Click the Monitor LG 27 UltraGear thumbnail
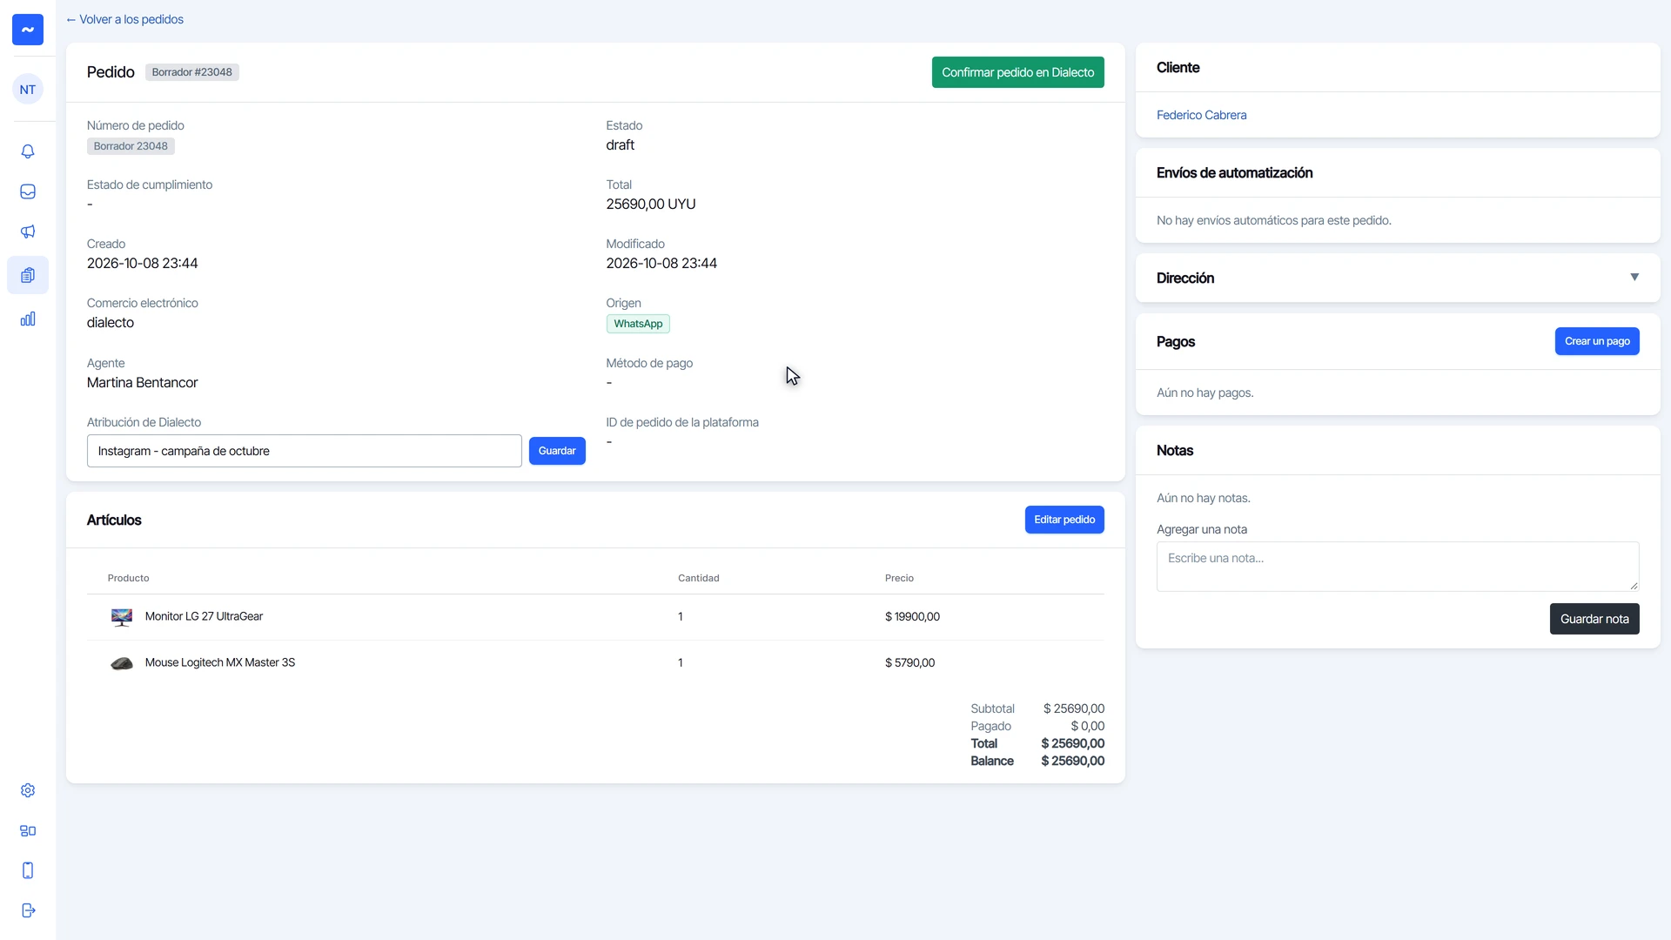 [x=122, y=617]
